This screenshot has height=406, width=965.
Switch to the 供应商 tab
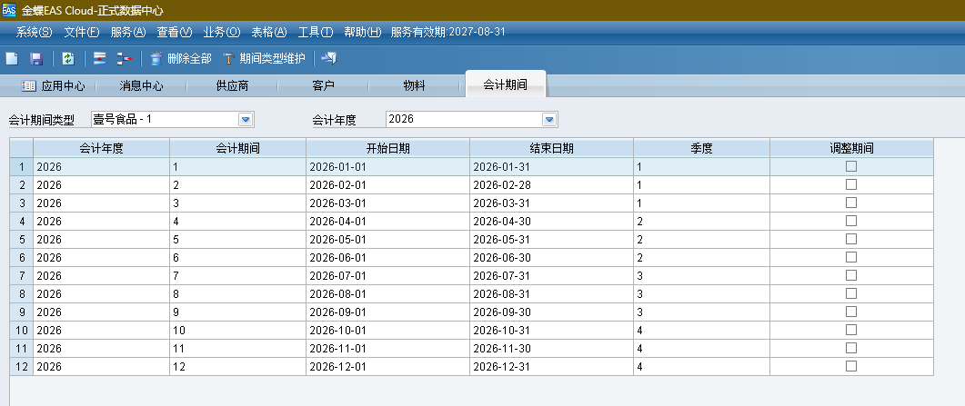coord(232,86)
